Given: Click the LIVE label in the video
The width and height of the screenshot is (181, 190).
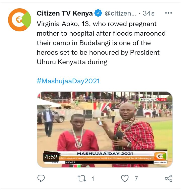Looking at the screenshot, I should [x=161, y=100].
